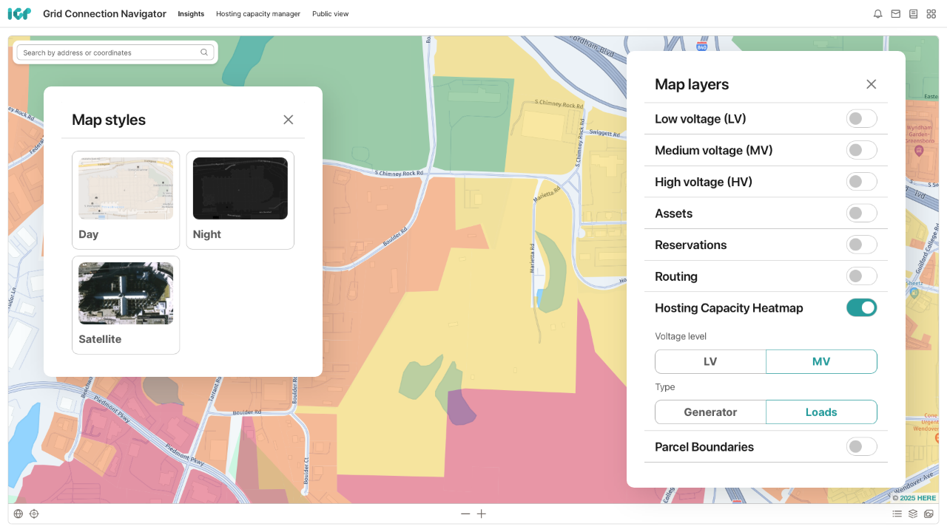Disable the Hosting Capacity Heatmap toggle
Image resolution: width=947 pixels, height=532 pixels.
862,308
